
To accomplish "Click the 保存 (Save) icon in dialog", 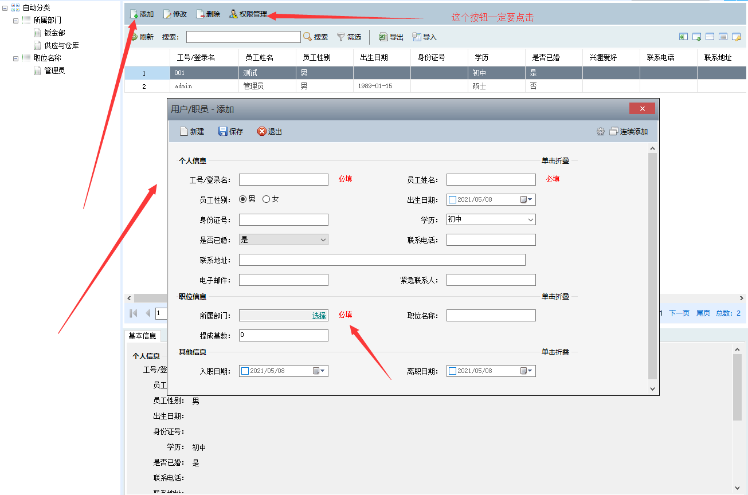I will click(x=224, y=132).
